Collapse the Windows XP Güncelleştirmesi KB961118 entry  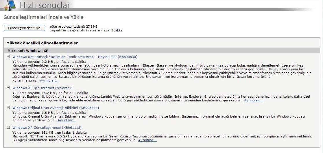click(8, 127)
